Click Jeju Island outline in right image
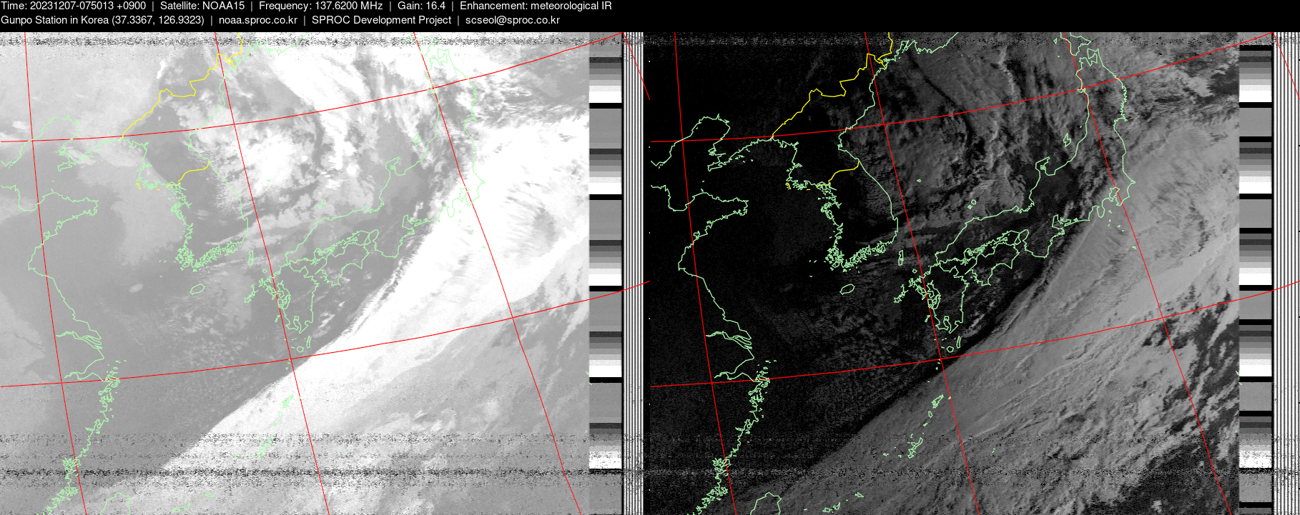Viewport: 1300px width, 515px height. click(x=847, y=289)
